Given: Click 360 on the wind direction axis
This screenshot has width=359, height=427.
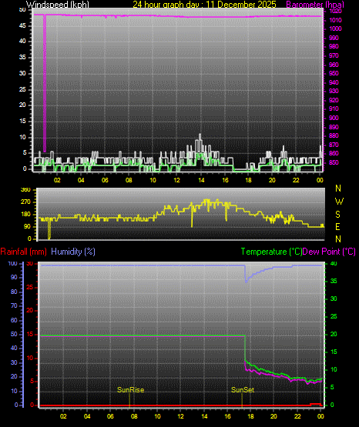Looking at the screenshot, I should [x=25, y=190].
